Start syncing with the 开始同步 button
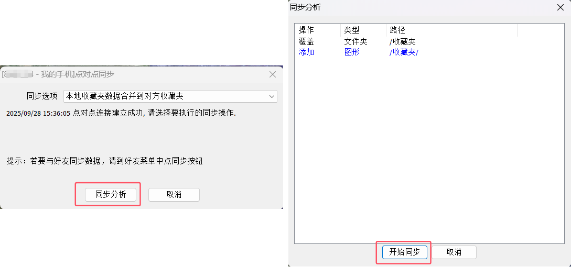Viewport: 571px width, 267px height. pyautogui.click(x=404, y=252)
